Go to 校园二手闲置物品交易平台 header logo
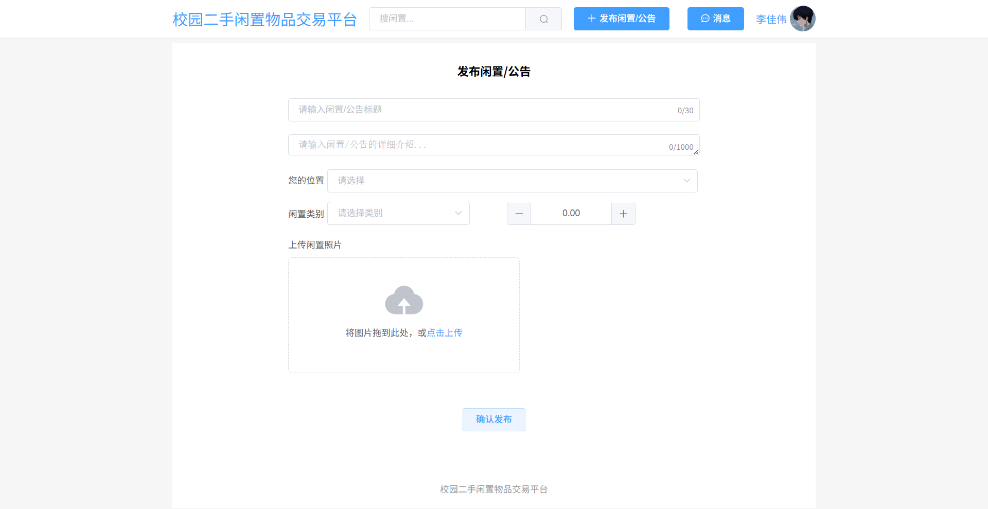Screen dimensions: 988x509 tap(264, 20)
